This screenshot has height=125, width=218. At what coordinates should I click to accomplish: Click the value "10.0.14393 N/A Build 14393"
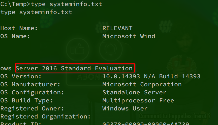(x=151, y=76)
